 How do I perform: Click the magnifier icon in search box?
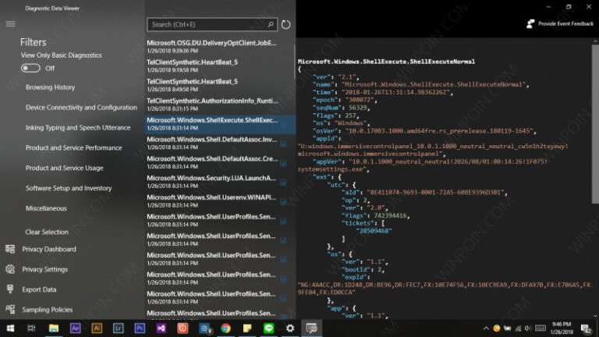[270, 25]
